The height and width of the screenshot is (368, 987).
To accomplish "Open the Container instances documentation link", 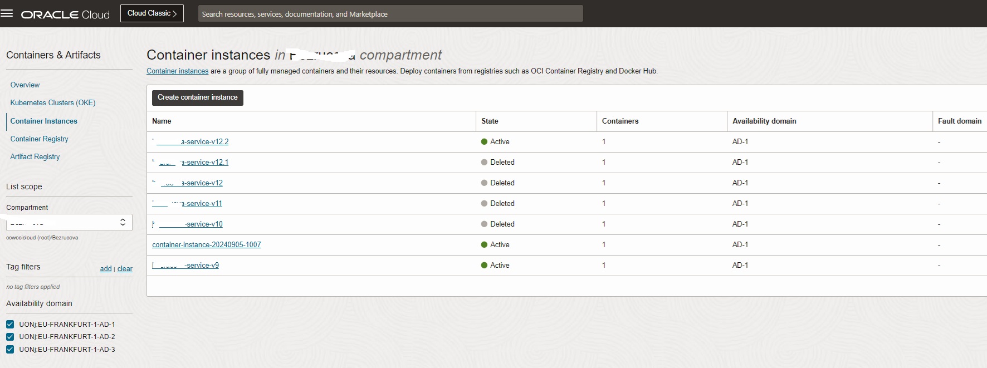I will 178,71.
